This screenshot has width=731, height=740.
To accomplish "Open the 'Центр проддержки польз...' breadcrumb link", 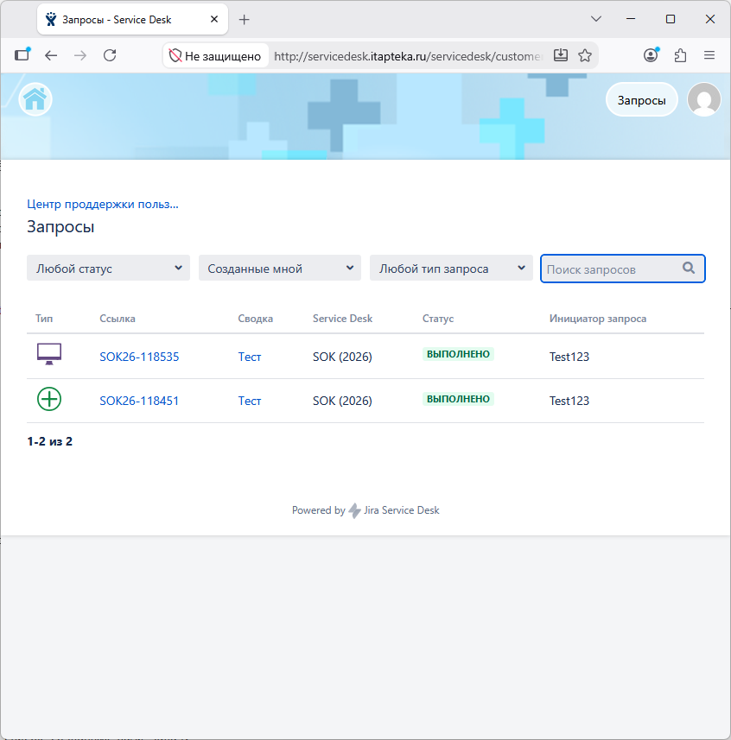I will (103, 204).
